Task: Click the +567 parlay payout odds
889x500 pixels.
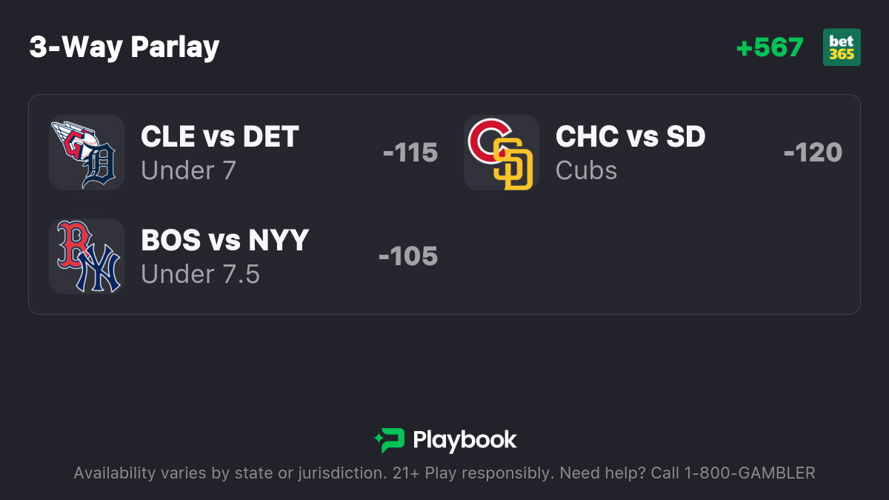Action: 770,47
